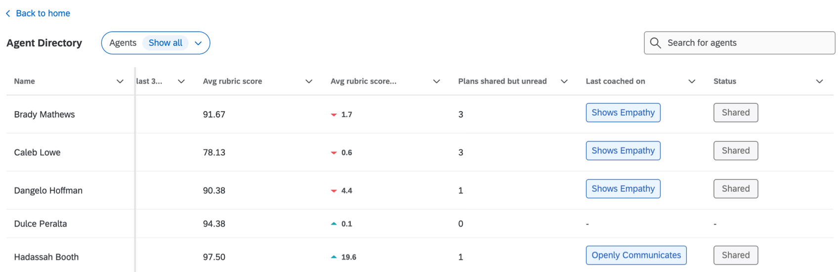This screenshot has width=840, height=272.
Task: Click Hadassah Booth's Openly Communicates tag
Action: click(636, 255)
